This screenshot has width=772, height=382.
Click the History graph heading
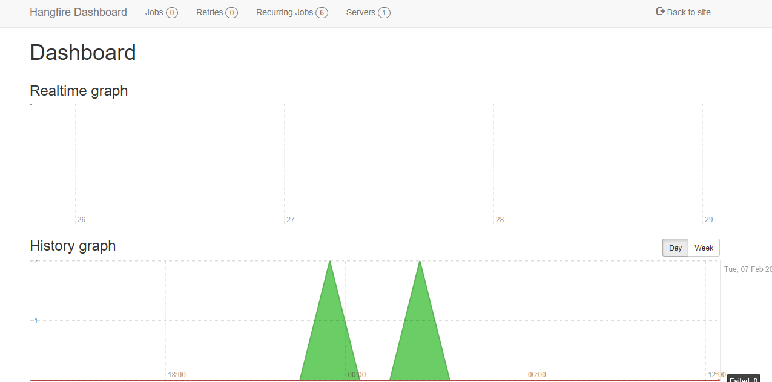(x=73, y=246)
